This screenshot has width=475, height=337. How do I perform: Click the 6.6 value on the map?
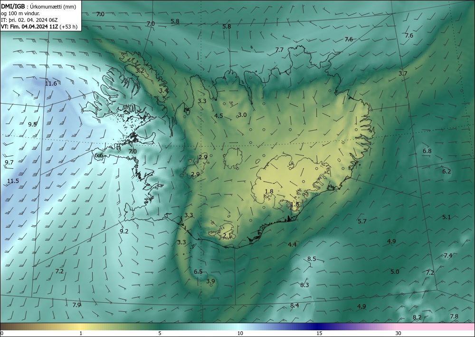pos(99,155)
